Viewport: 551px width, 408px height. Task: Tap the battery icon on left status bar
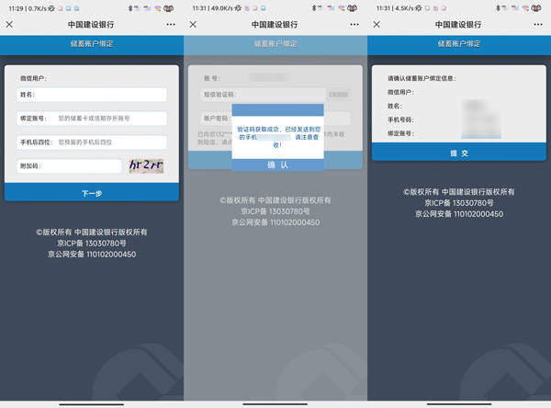coord(168,7)
